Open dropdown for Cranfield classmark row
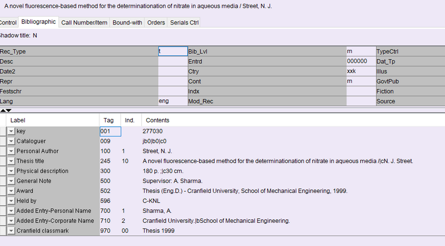Viewport: 445px width, 246px height. [x=11, y=230]
